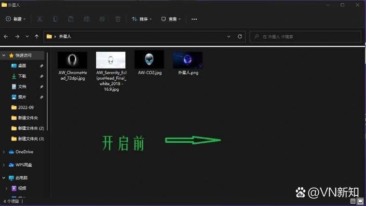The image size is (366, 206).
Task: Refresh the folder view
Action: coord(240,37)
